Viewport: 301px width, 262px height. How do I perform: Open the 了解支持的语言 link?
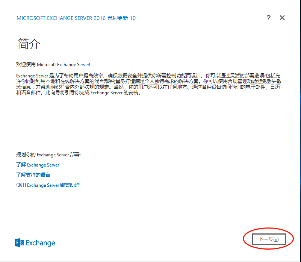33,175
